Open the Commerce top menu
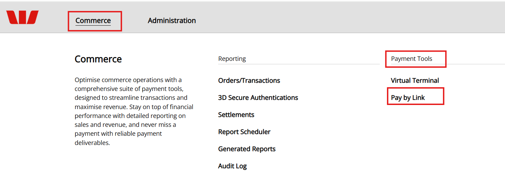The height and width of the screenshot is (185, 505). point(93,21)
